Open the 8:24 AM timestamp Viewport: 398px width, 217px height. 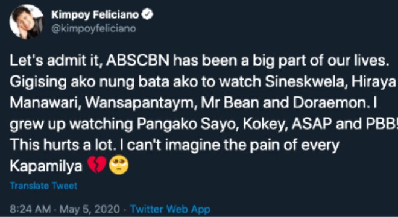click(x=31, y=209)
